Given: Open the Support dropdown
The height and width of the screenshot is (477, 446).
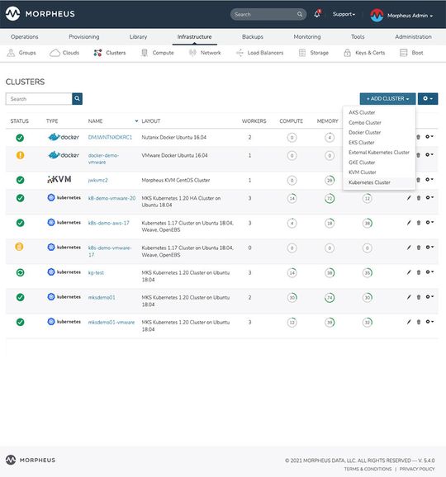Looking at the screenshot, I should tap(344, 14).
